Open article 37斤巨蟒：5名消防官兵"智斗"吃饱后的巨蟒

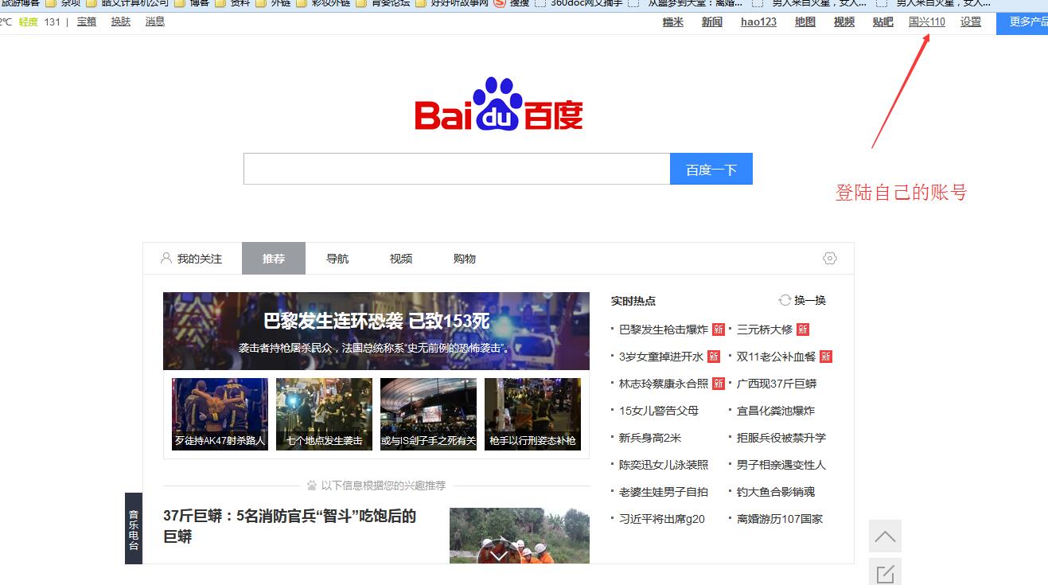pyautogui.click(x=290, y=526)
